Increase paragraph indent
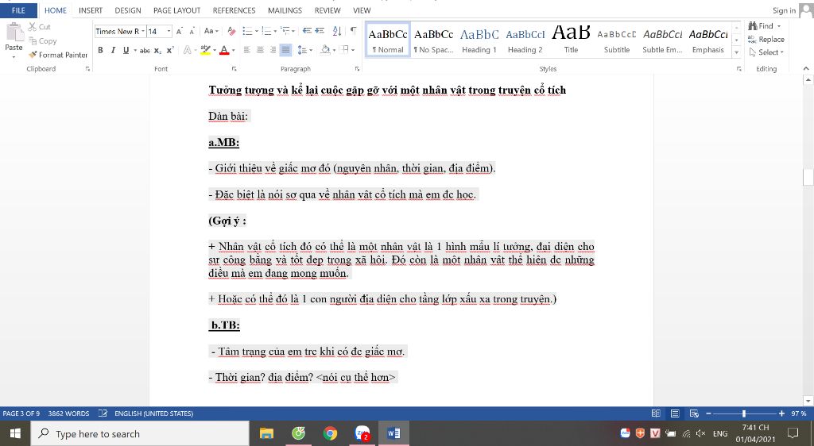Viewport: 814px width, 446px height. (x=320, y=31)
